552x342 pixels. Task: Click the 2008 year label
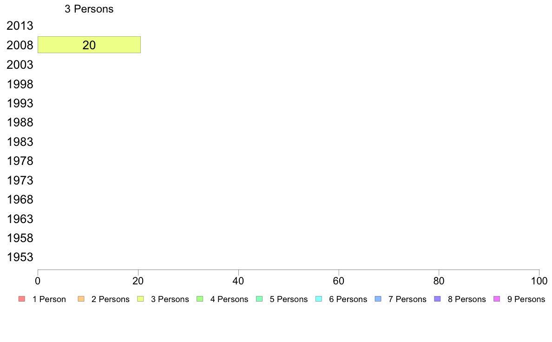coord(20,45)
